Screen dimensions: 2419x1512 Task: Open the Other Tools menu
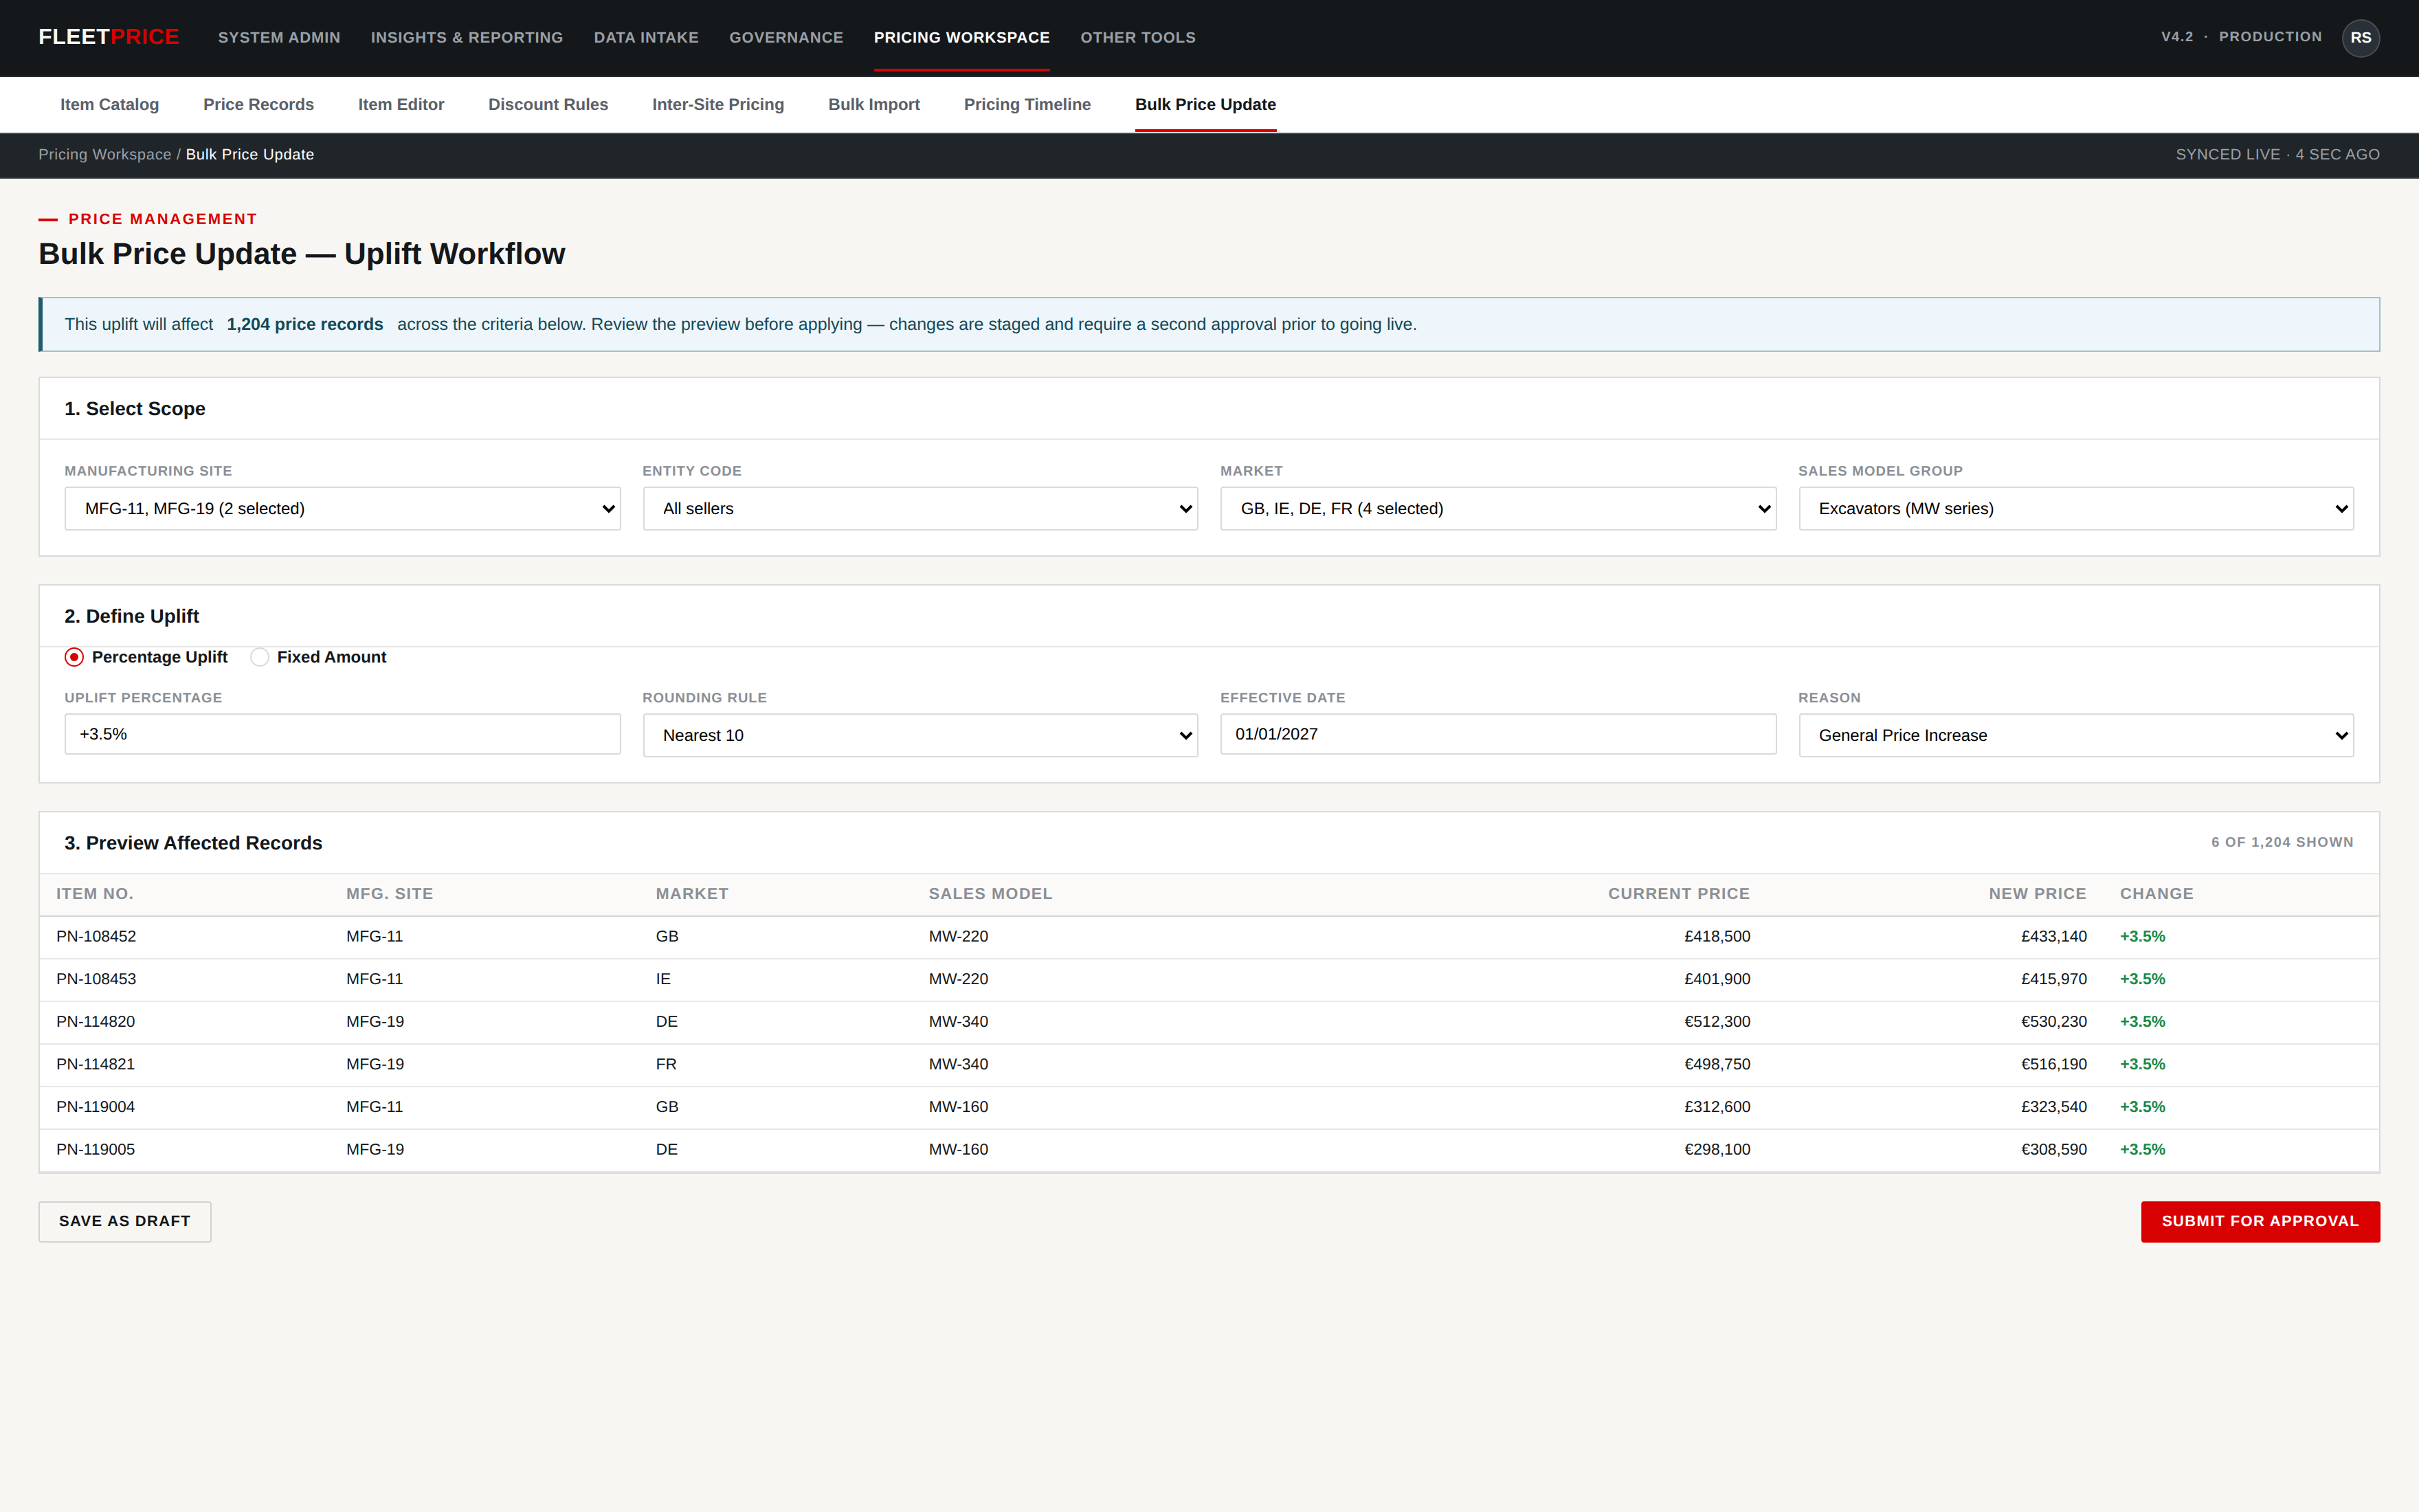click(x=1137, y=37)
